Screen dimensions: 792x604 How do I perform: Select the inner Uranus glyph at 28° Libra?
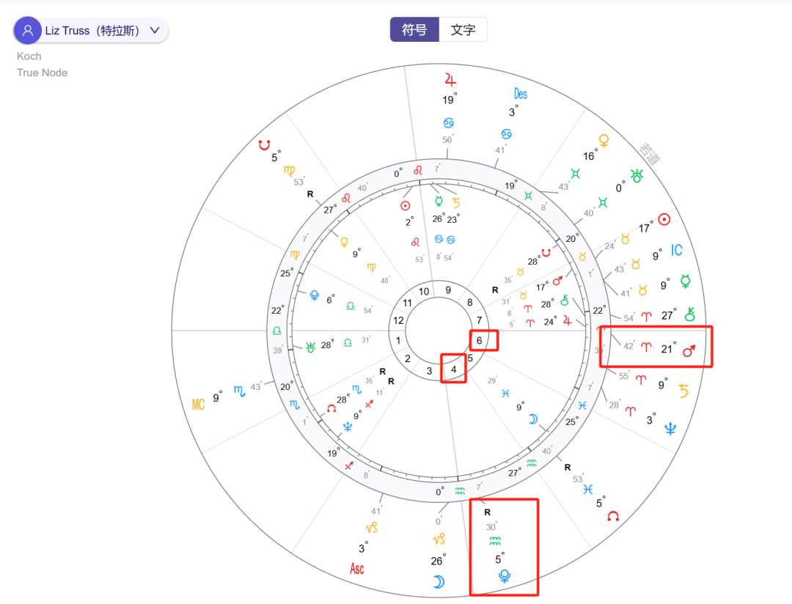tap(310, 347)
